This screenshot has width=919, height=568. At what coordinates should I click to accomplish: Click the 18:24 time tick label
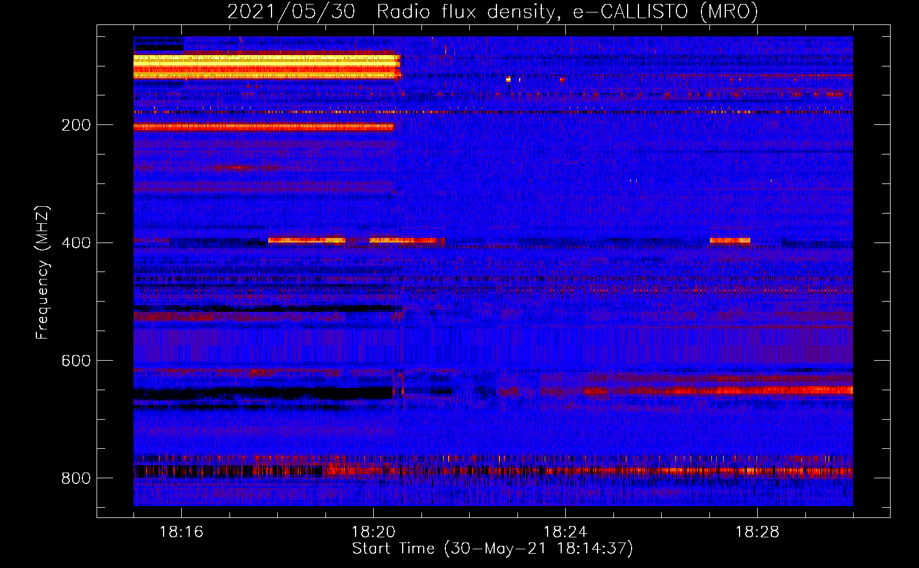[565, 532]
